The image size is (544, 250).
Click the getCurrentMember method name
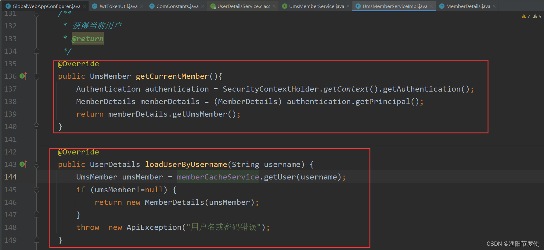click(172, 76)
